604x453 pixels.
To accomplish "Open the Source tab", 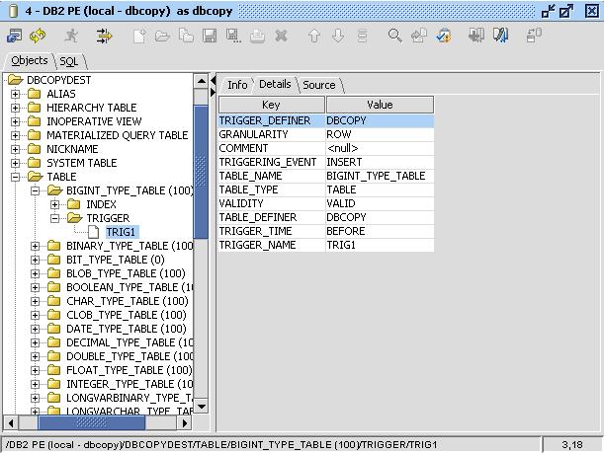I will (319, 85).
